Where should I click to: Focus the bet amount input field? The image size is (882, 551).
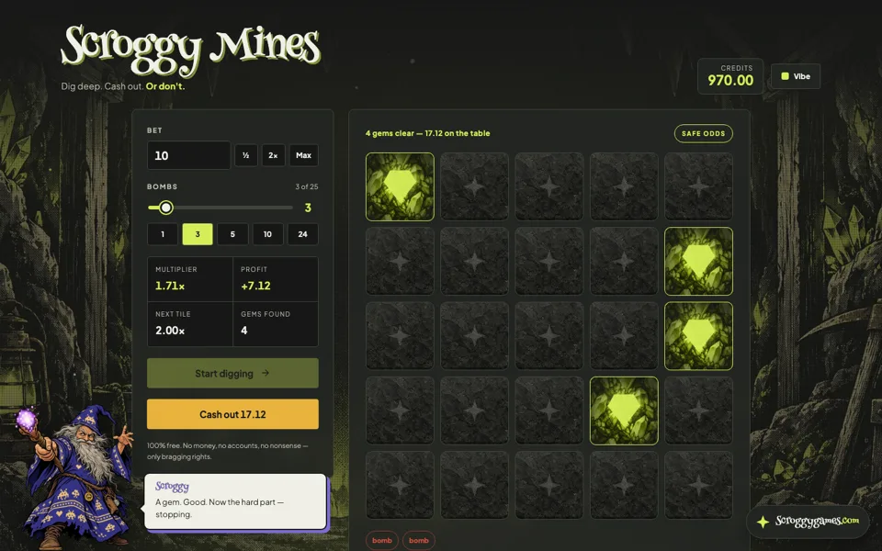[x=189, y=155]
